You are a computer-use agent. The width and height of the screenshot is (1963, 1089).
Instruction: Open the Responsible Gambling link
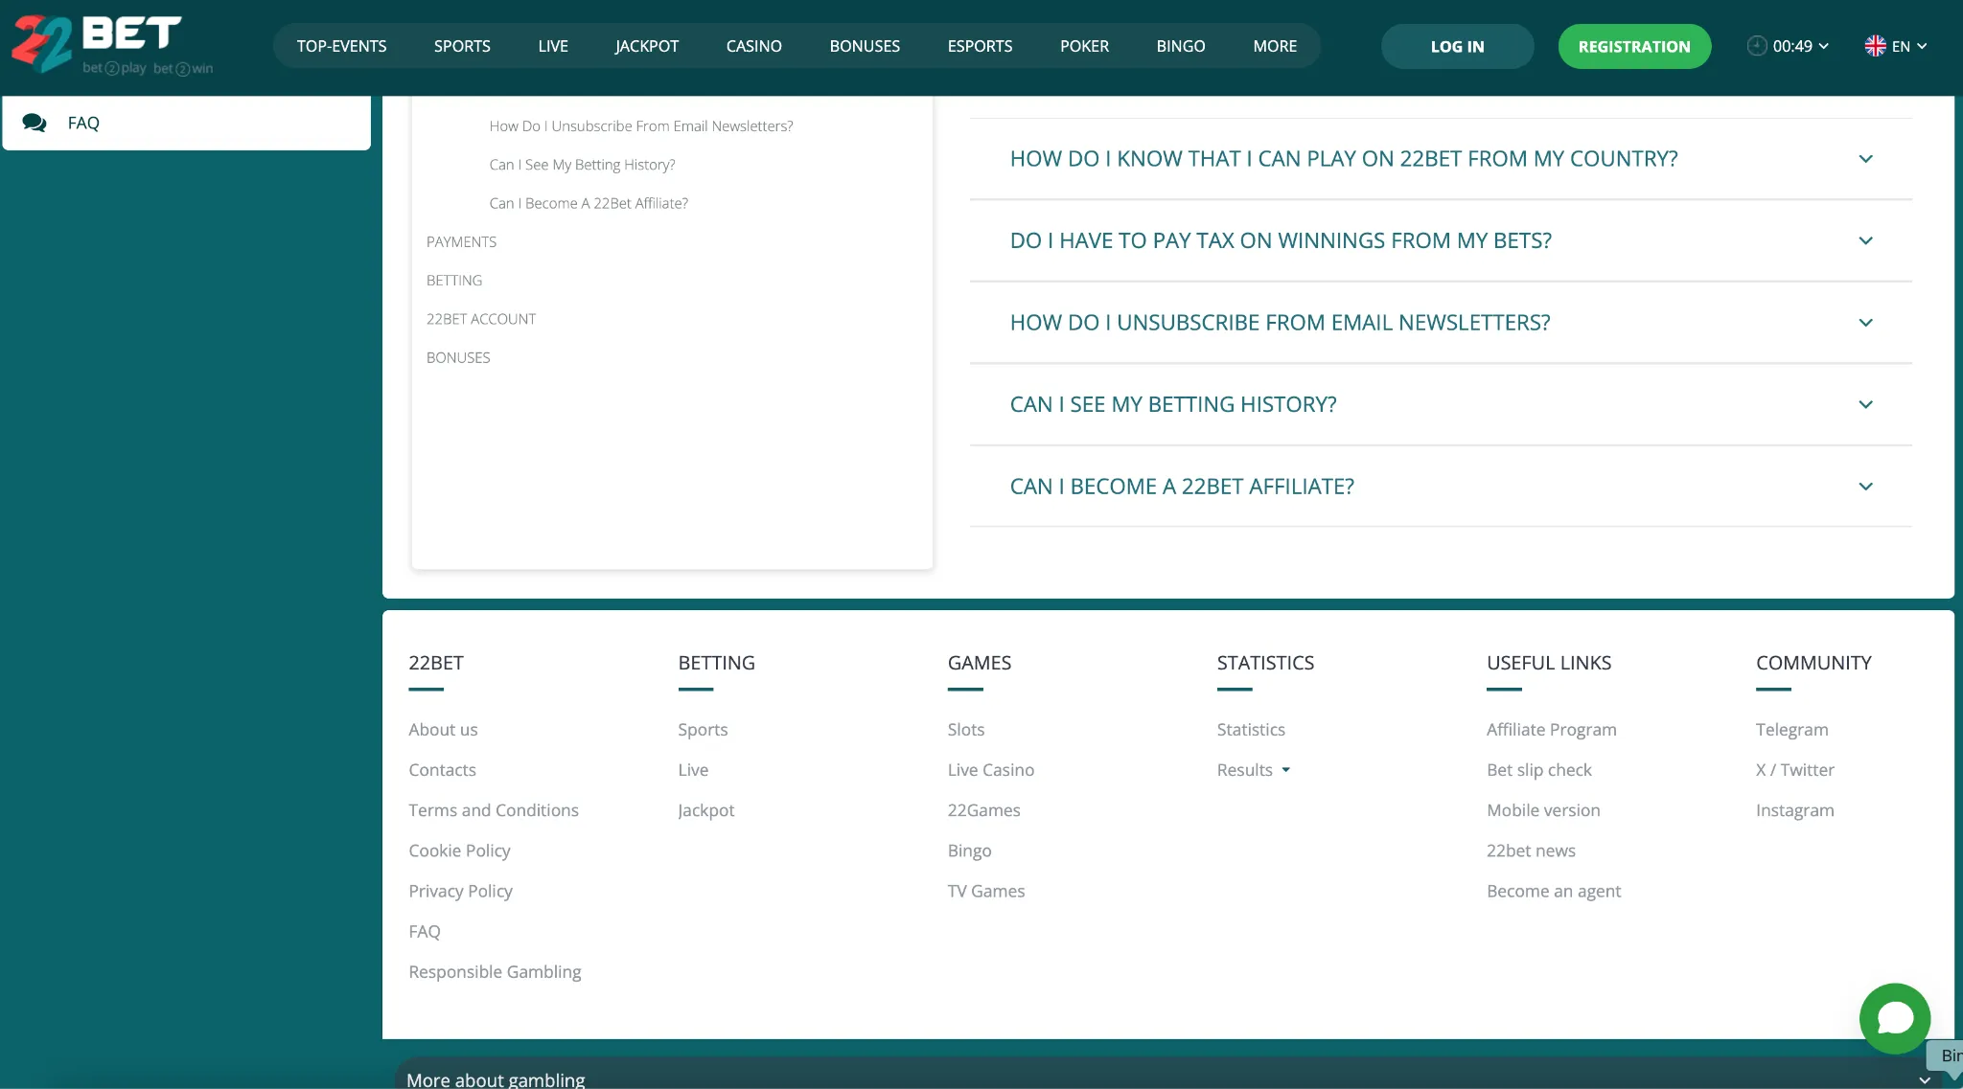(x=495, y=971)
